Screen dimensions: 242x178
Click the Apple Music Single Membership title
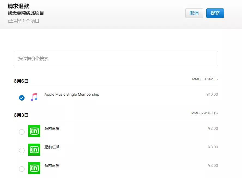[x=72, y=94]
